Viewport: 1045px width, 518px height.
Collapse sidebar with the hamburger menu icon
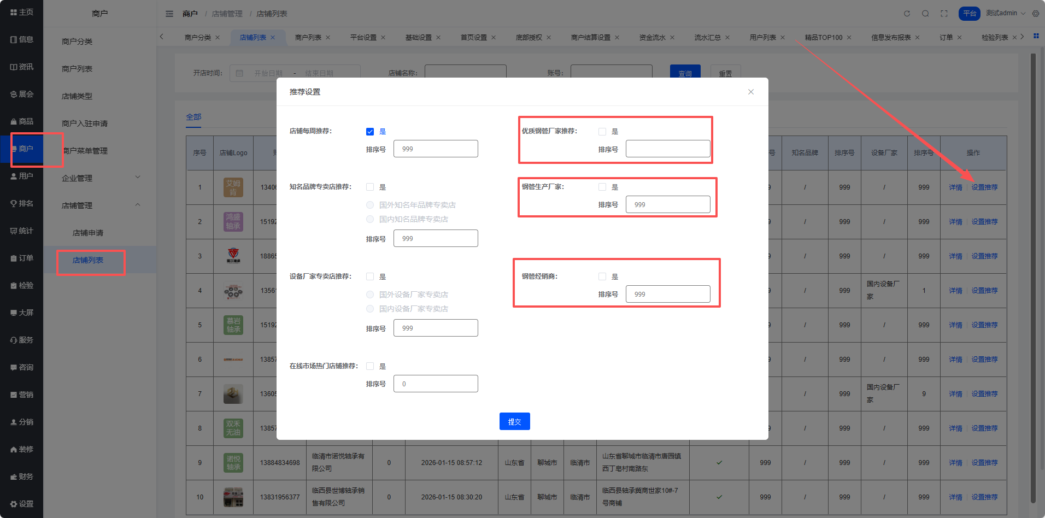169,14
